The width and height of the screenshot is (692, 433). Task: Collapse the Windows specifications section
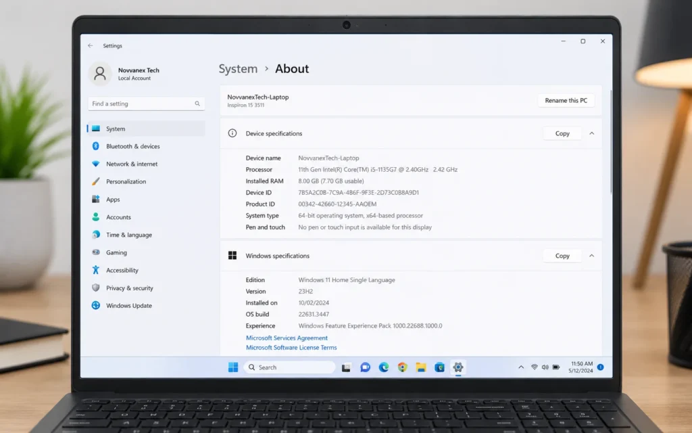592,256
